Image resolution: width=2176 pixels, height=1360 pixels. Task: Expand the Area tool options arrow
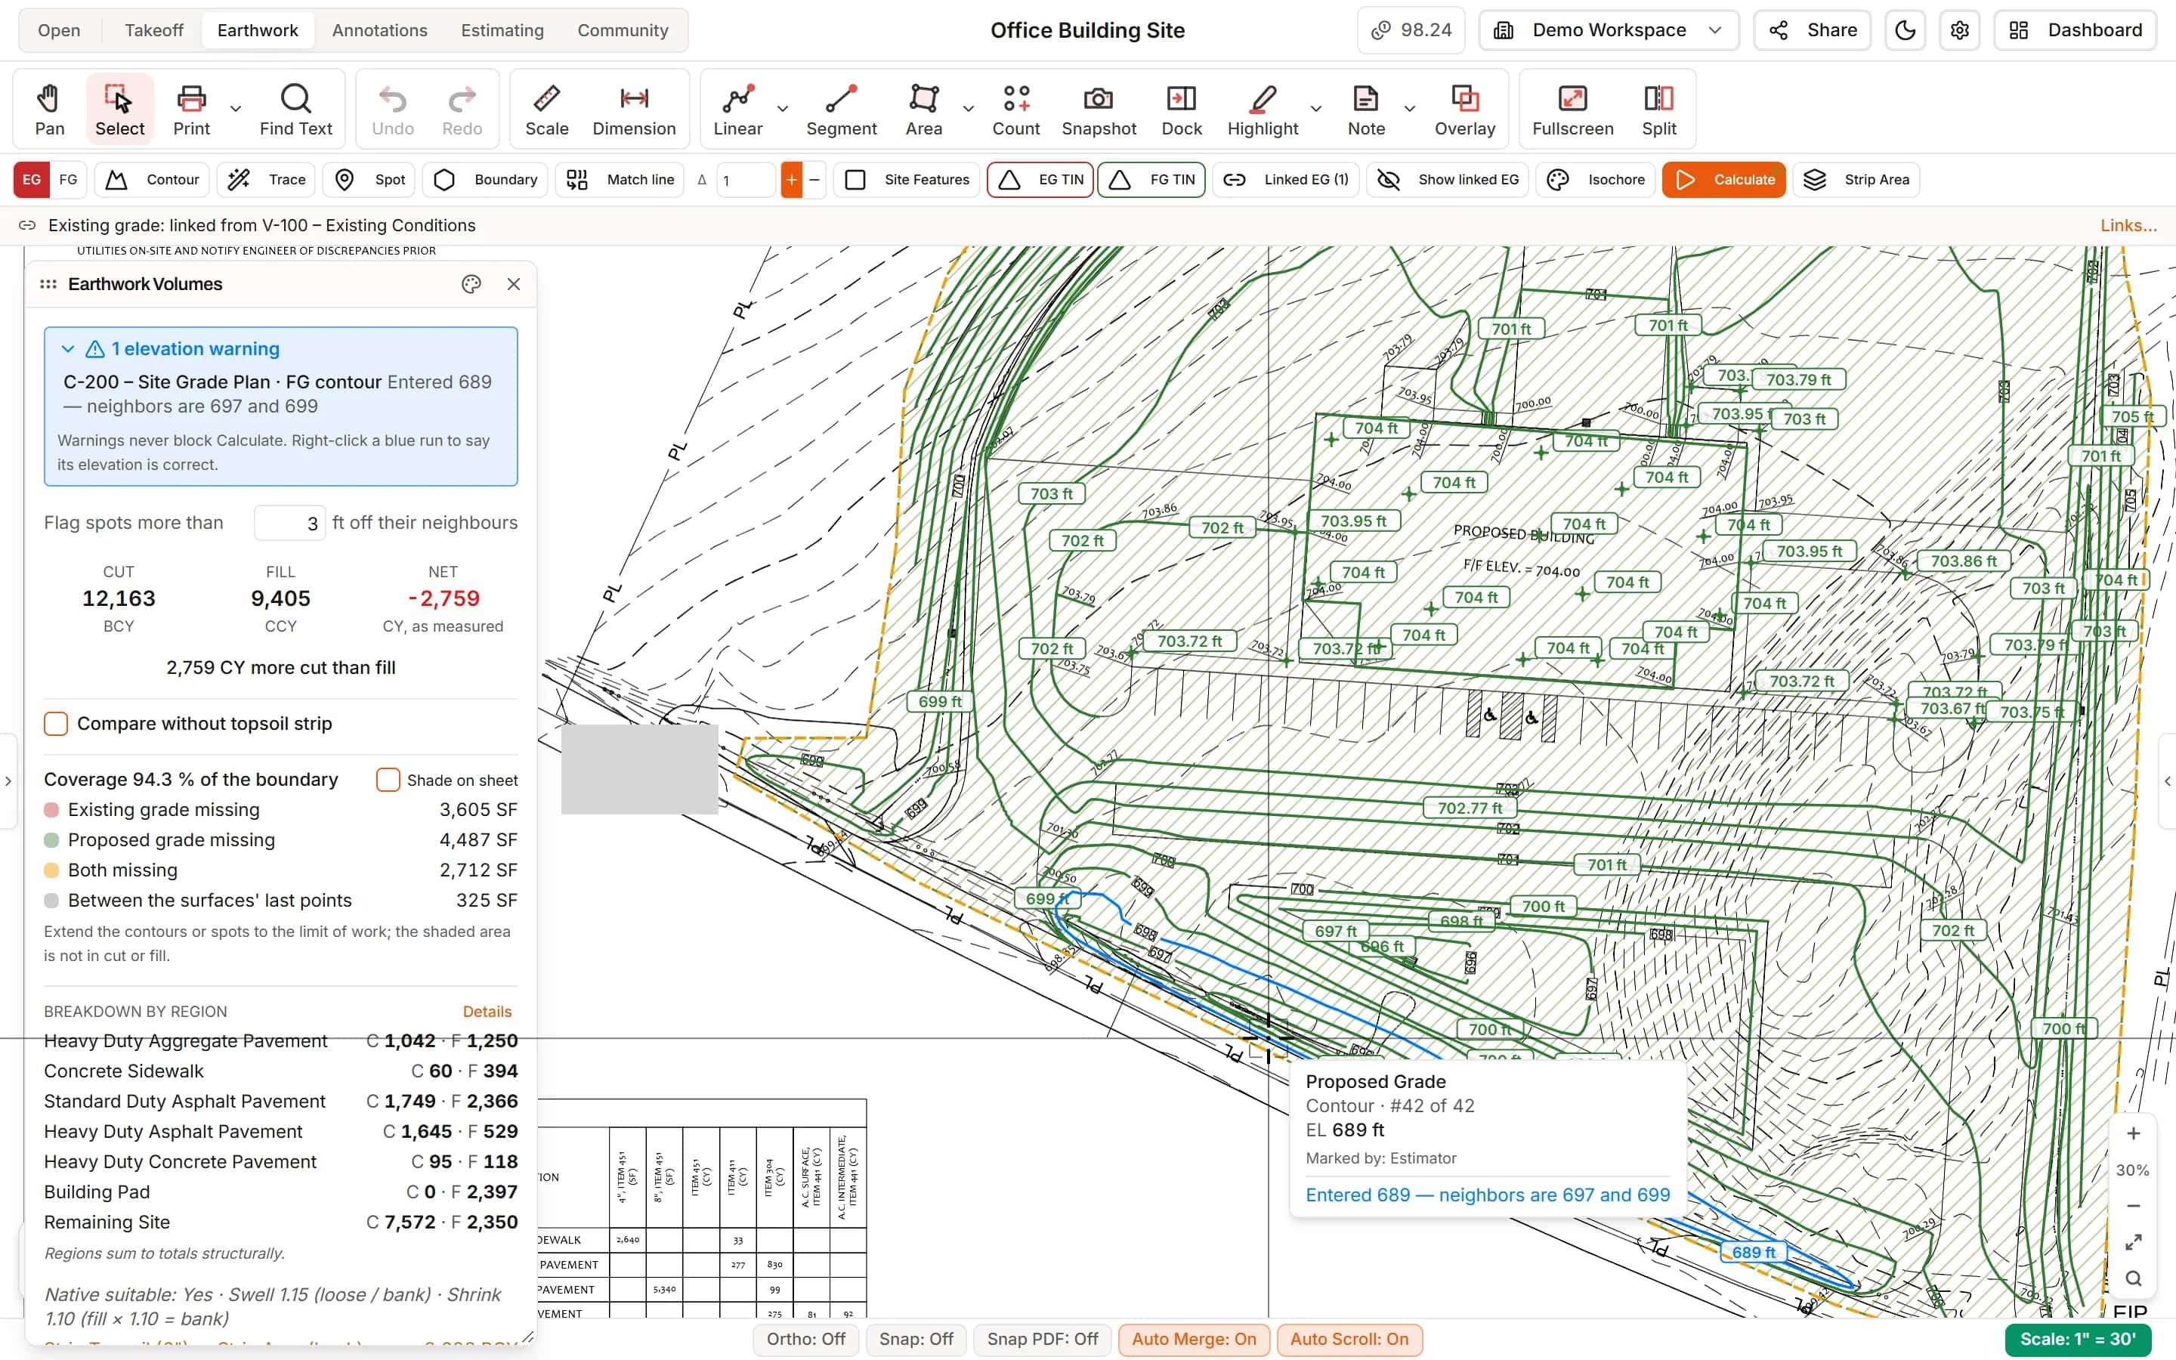pos(969,109)
